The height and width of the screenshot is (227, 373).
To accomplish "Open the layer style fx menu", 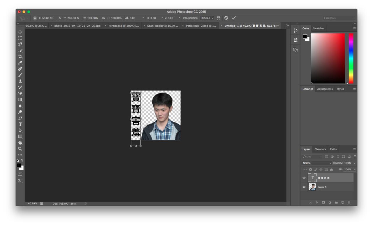I will (317, 203).
